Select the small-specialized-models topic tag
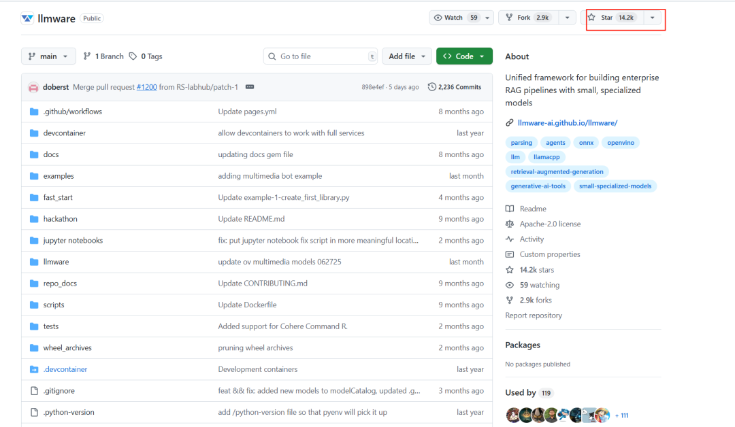This screenshot has height=427, width=735. [615, 186]
